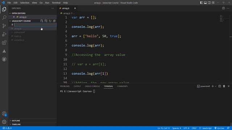Click the feedback icon at the status bar's right end
The width and height of the screenshot is (232, 130).
(228, 128)
